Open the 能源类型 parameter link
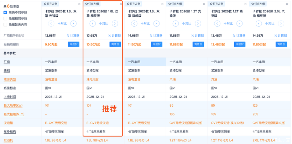 coord(10,79)
